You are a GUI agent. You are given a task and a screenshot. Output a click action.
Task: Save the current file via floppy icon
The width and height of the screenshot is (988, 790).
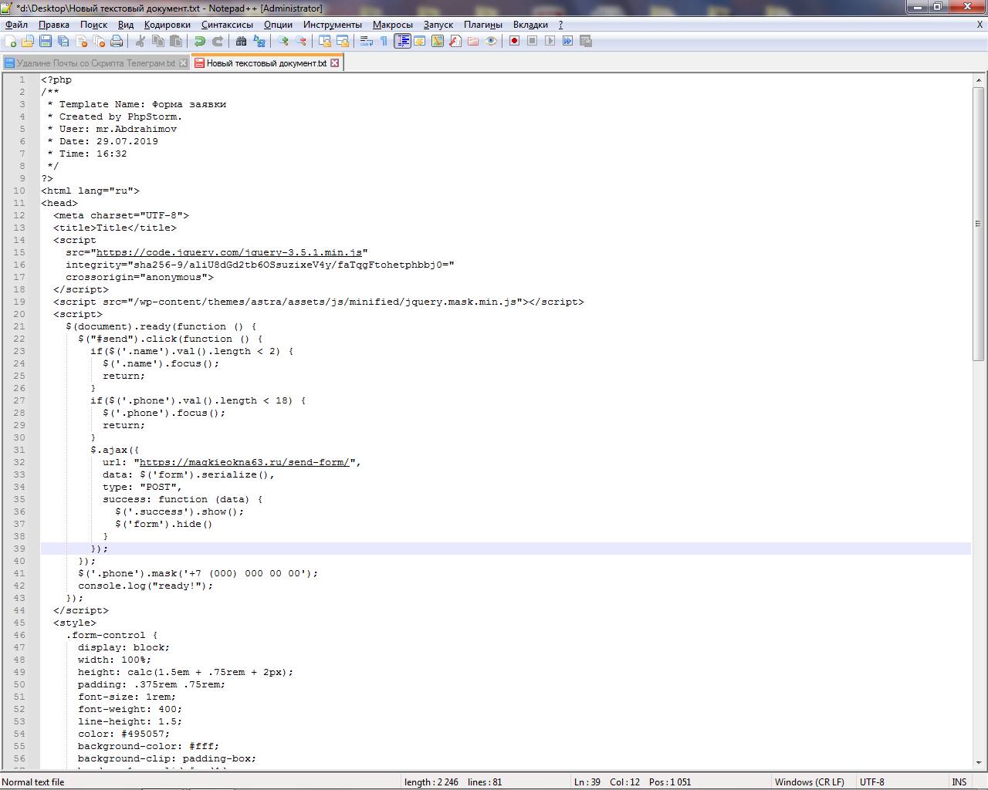pos(46,41)
